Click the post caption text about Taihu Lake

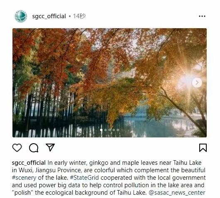point(109,178)
